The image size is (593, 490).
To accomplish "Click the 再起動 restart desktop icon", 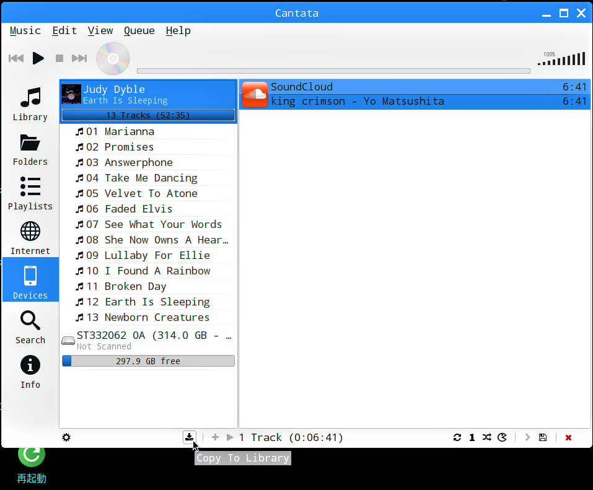I will click(x=32, y=466).
